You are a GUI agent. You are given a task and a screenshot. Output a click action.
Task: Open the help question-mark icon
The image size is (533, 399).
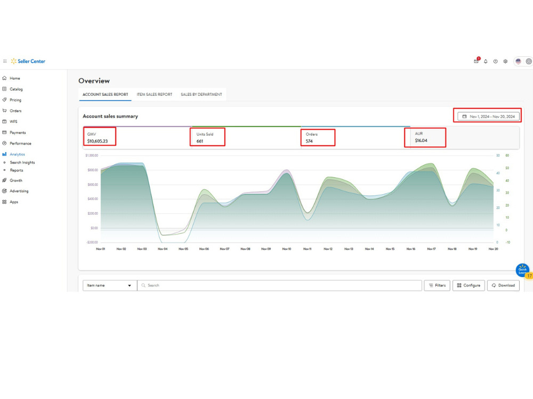point(496,61)
